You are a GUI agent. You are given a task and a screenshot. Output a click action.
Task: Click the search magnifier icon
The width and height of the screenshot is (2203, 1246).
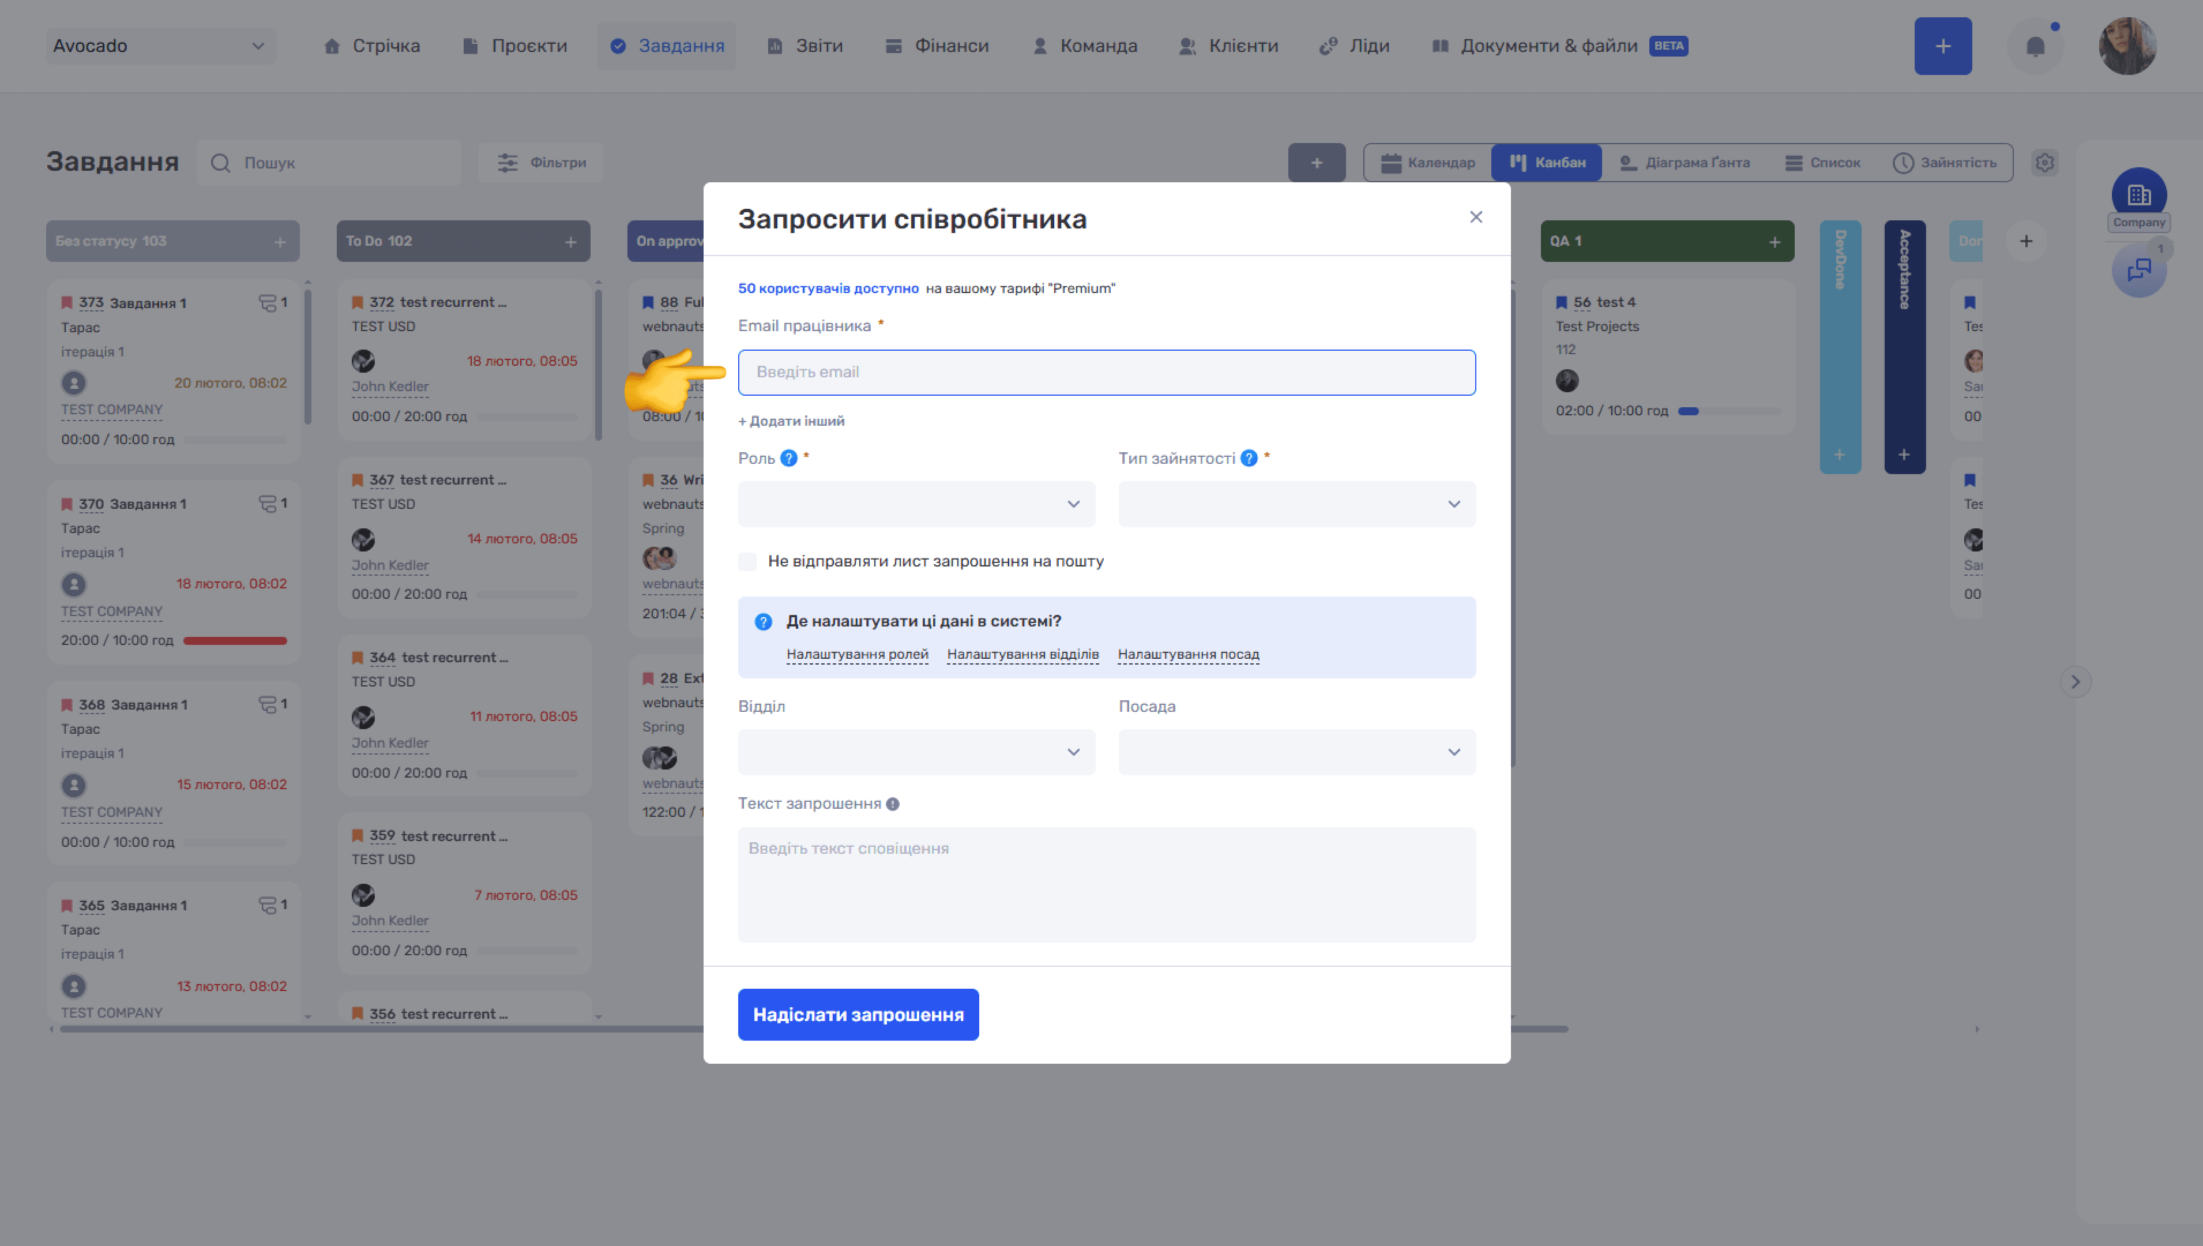click(x=221, y=163)
